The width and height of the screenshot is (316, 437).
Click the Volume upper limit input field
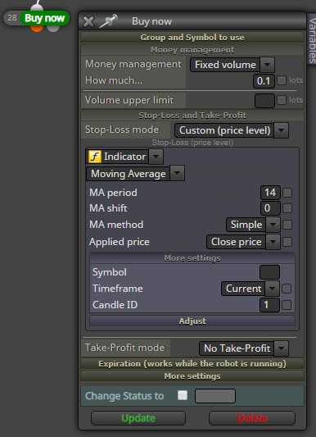264,100
